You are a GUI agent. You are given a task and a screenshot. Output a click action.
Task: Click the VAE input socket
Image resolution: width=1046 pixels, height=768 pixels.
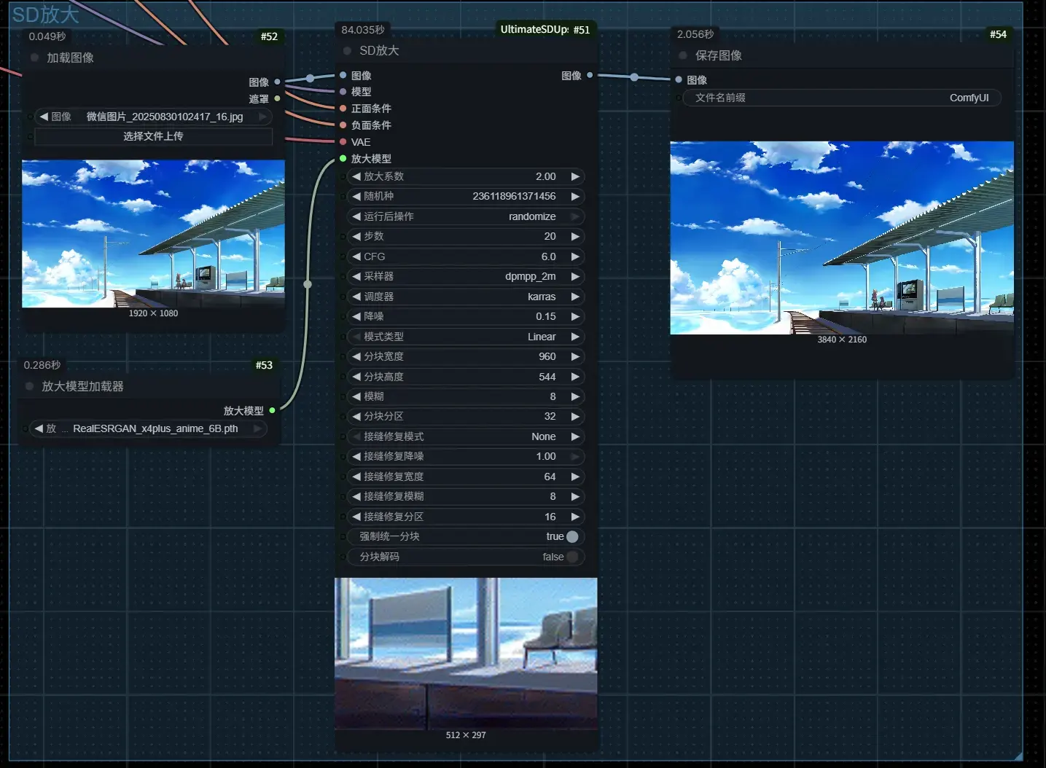(x=343, y=141)
